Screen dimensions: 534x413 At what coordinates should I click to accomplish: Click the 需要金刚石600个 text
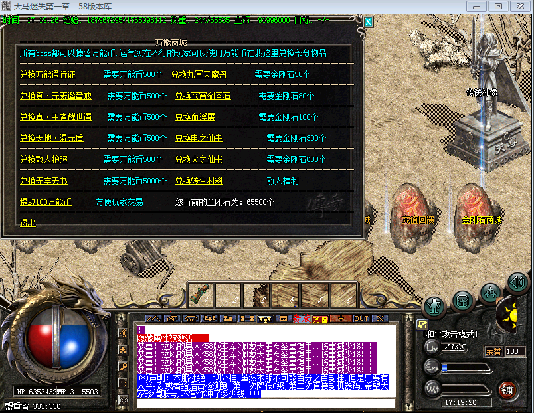click(296, 159)
